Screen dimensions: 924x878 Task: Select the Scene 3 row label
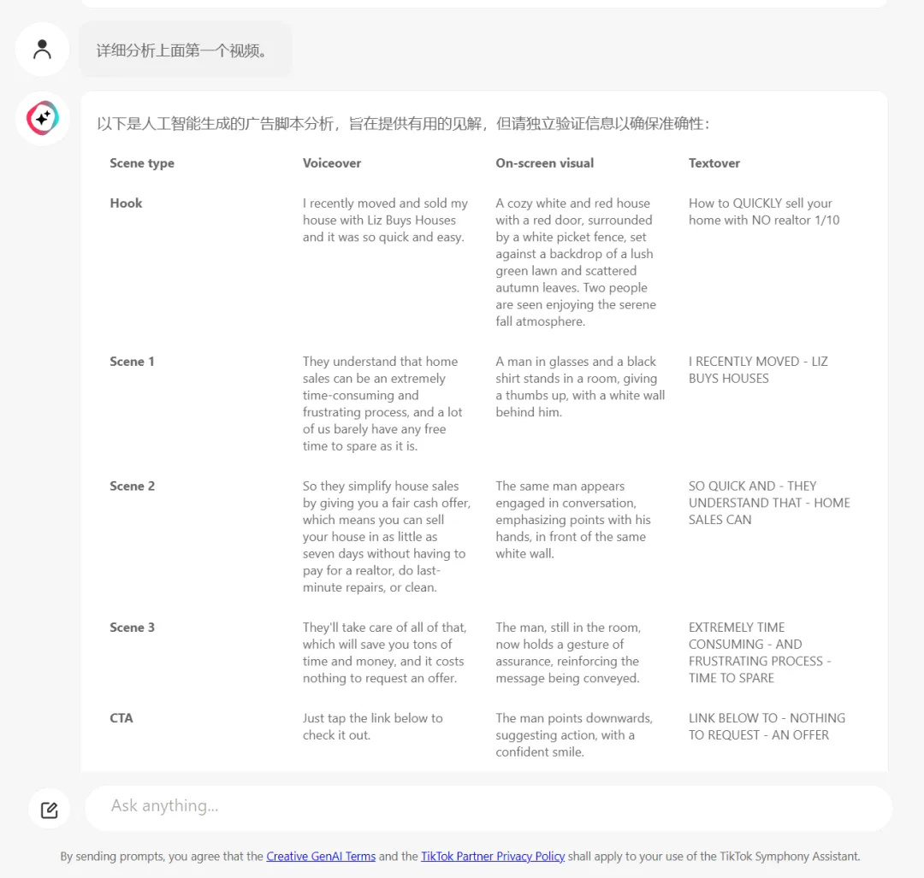tap(132, 628)
